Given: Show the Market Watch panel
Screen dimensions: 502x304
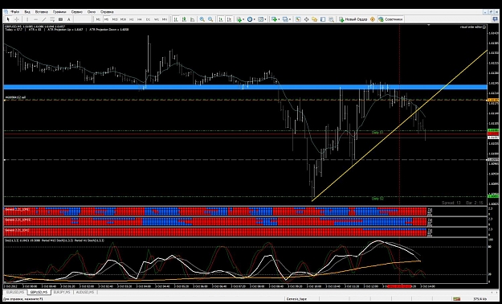Looking at the screenshot, I should point(298,19).
